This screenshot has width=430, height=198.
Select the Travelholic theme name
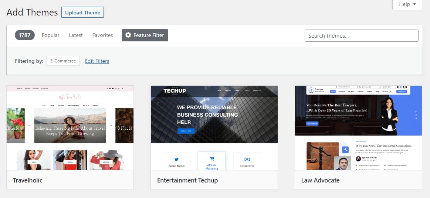coord(28,180)
